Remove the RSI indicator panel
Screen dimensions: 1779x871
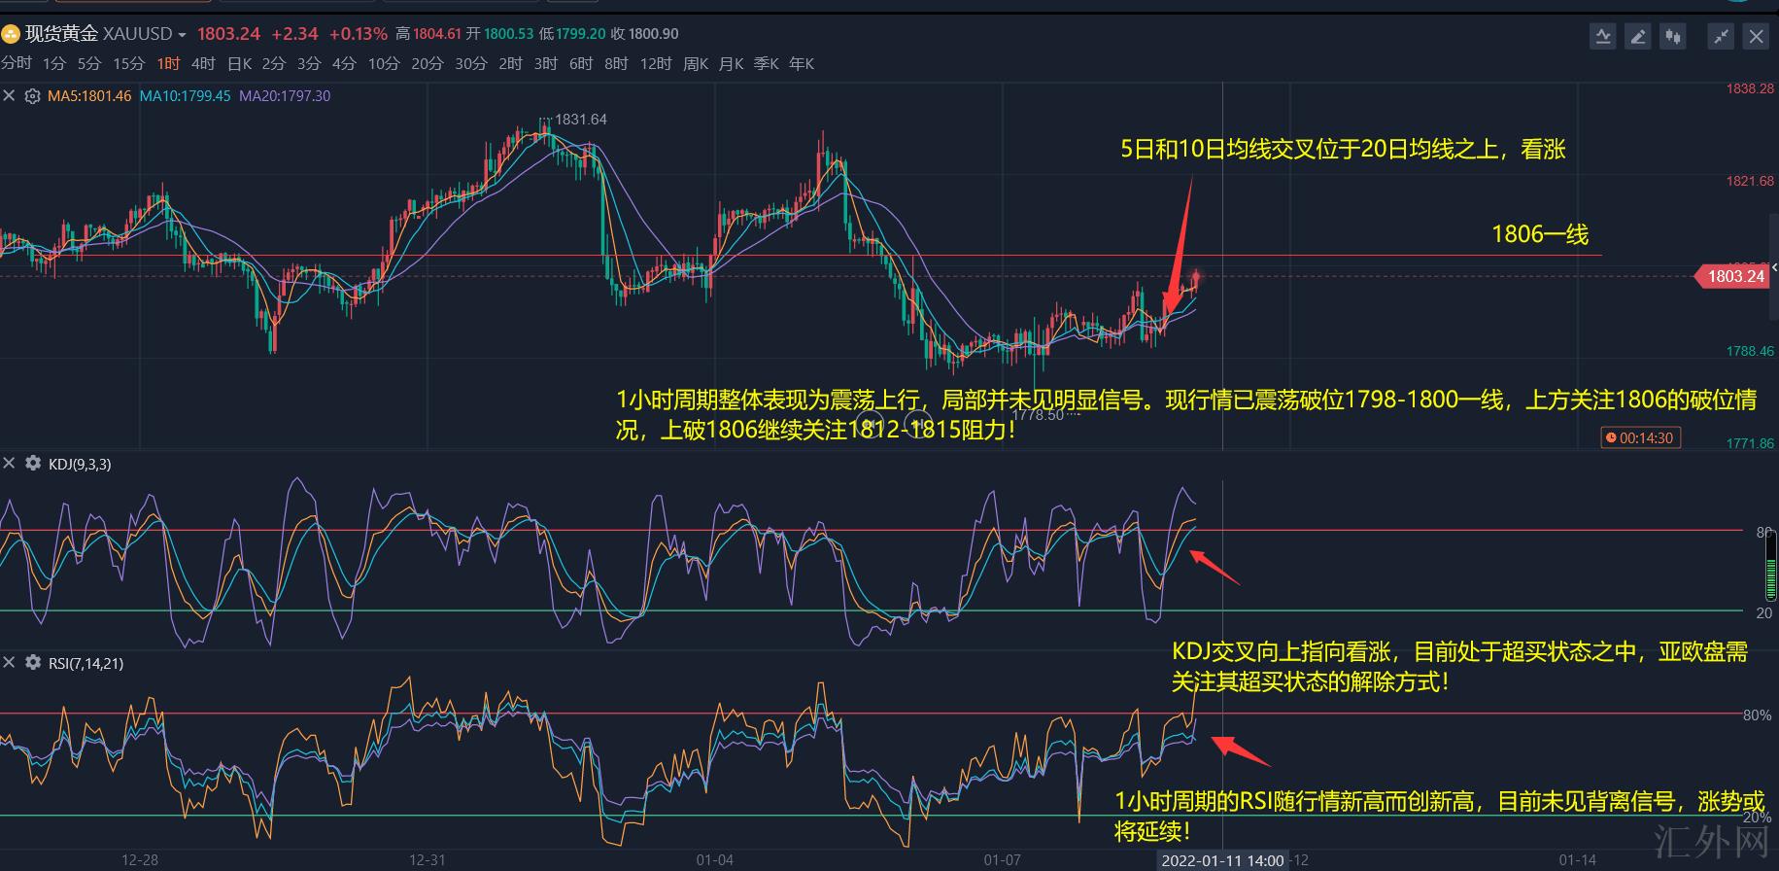point(10,663)
